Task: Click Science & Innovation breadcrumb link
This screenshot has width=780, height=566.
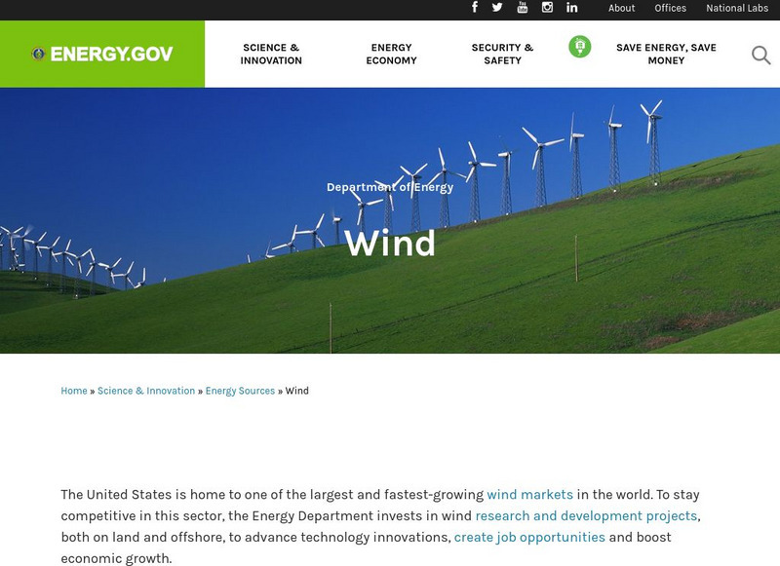Action: coord(146,391)
